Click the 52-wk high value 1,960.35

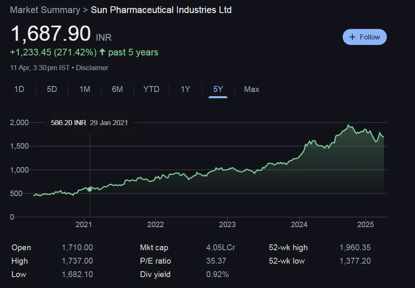coord(355,248)
